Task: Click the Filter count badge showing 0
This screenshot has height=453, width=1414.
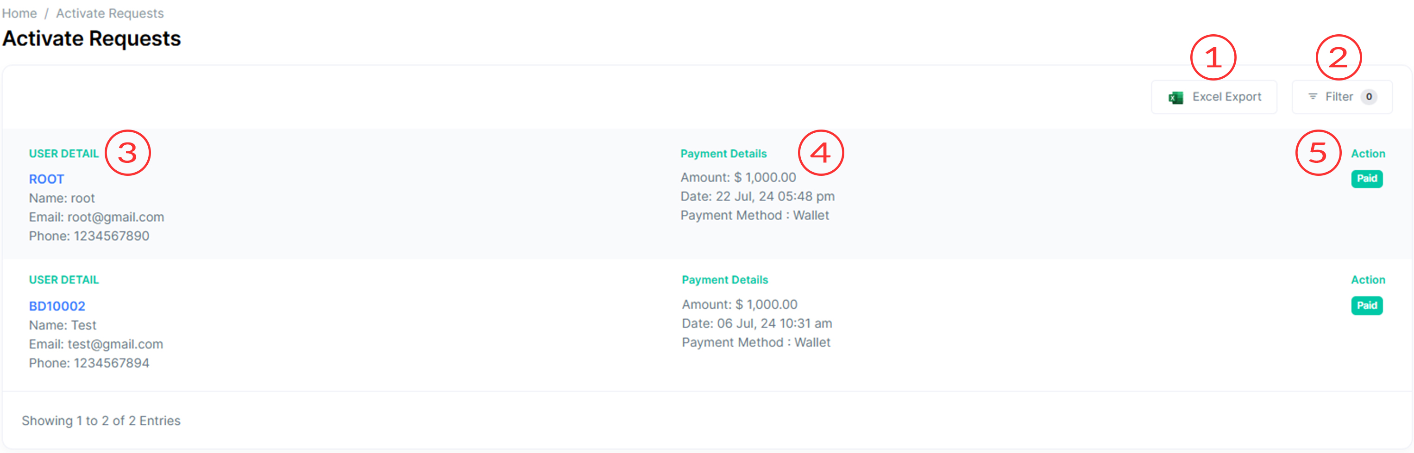Action: 1369,97
